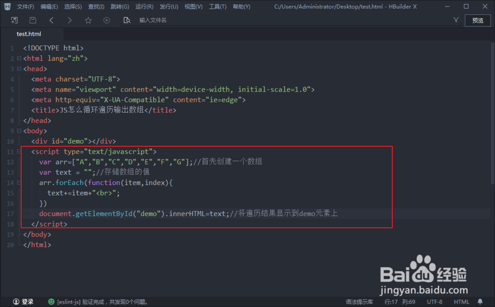Click the 登录 login button
Viewport: 495px width, 307px height.
22,301
